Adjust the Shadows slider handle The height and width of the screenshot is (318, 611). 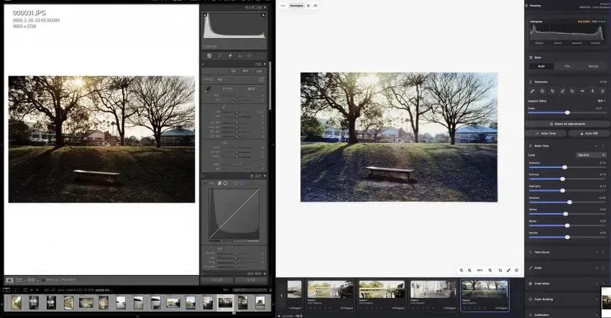pyautogui.click(x=570, y=202)
